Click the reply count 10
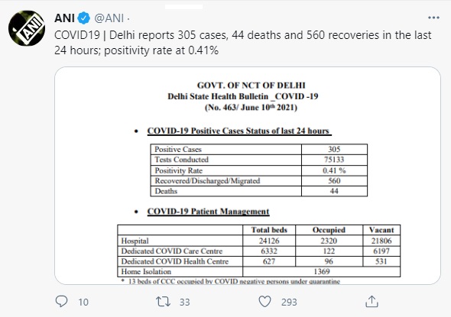This screenshot has height=317, width=451. tap(83, 302)
